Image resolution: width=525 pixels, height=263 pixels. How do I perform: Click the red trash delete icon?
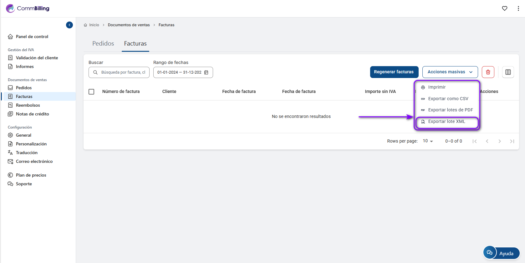488,72
